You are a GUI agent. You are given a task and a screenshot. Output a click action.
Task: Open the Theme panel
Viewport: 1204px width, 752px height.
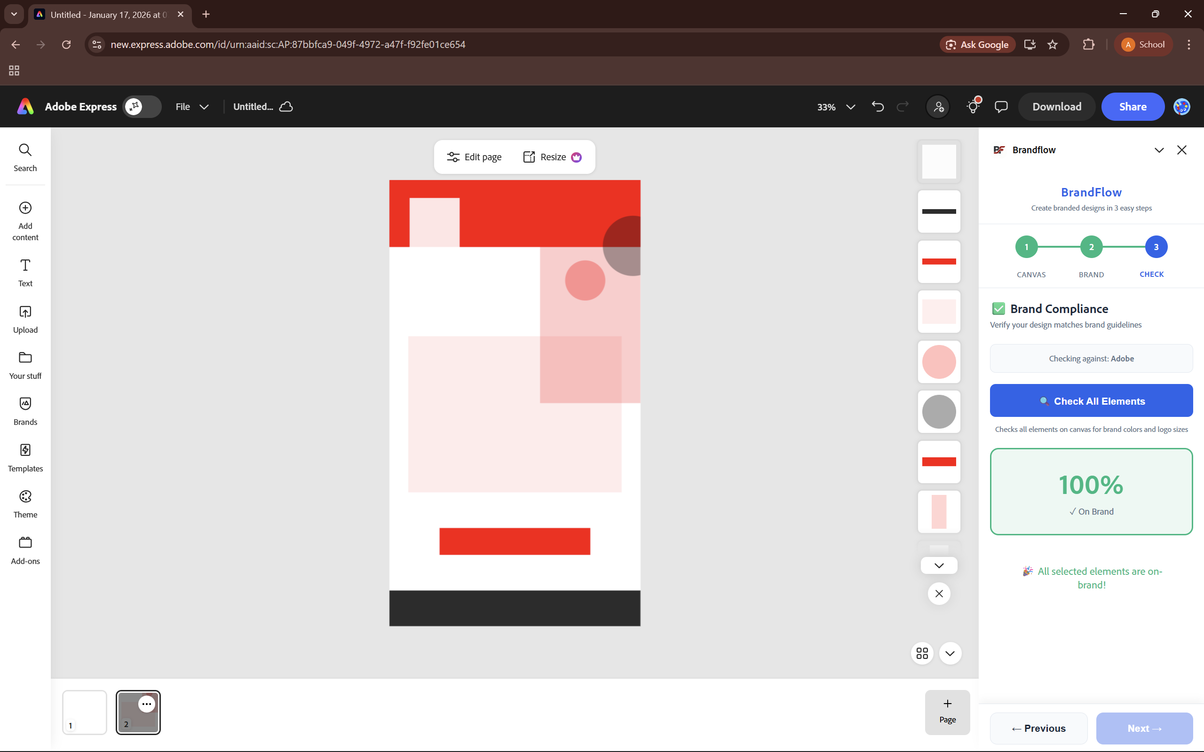25,504
